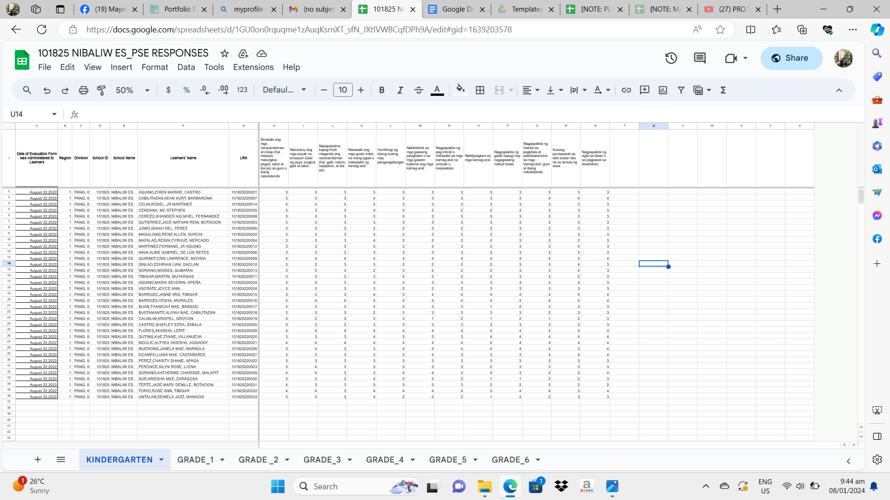Toggle bold formatting
Screen dimensions: 890x500
pos(381,90)
